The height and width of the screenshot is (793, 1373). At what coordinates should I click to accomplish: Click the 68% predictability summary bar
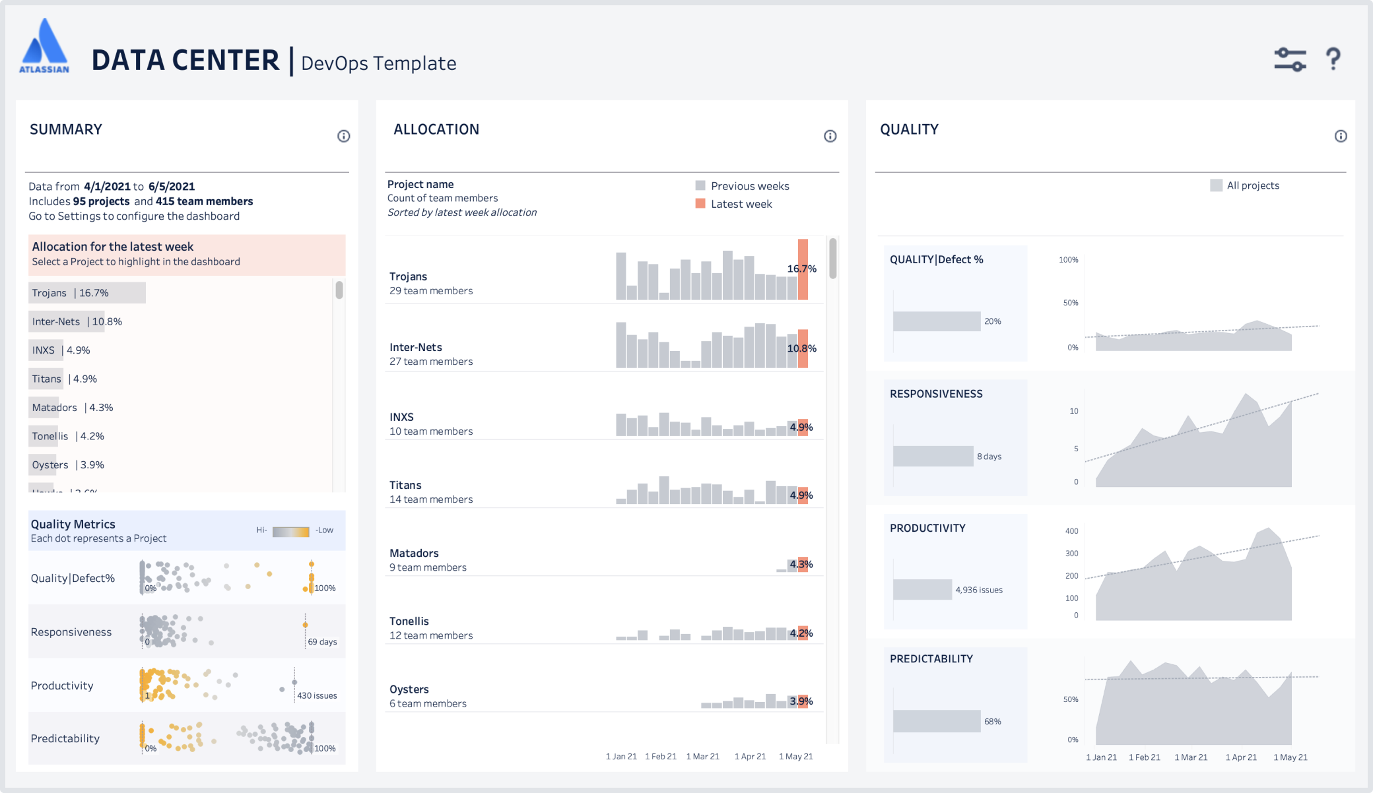pos(937,721)
